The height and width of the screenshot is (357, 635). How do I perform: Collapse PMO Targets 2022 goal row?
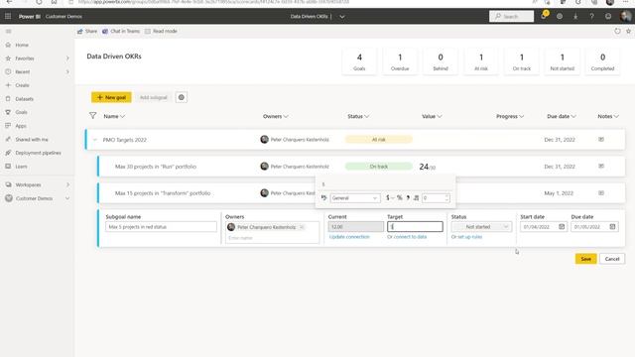coord(95,140)
